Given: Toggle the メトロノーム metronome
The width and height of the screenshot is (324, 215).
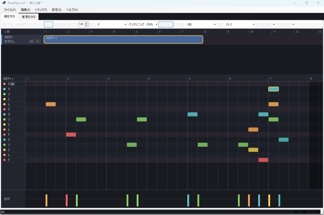Looking at the screenshot, I should tap(36, 24).
